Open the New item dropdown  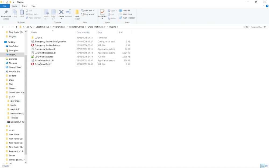point(87,11)
